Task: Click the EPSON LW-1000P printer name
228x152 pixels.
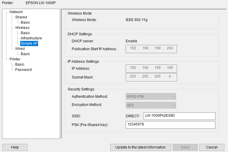Action: [x=41, y=3]
